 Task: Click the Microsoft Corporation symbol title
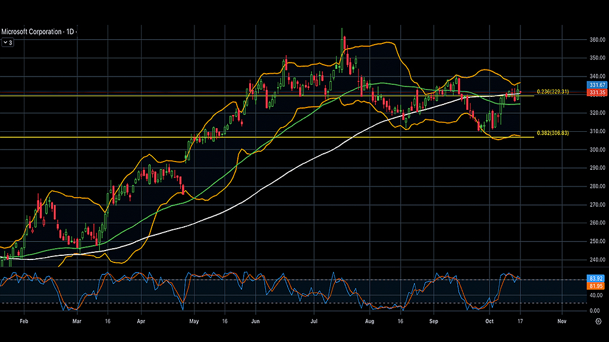coord(32,32)
